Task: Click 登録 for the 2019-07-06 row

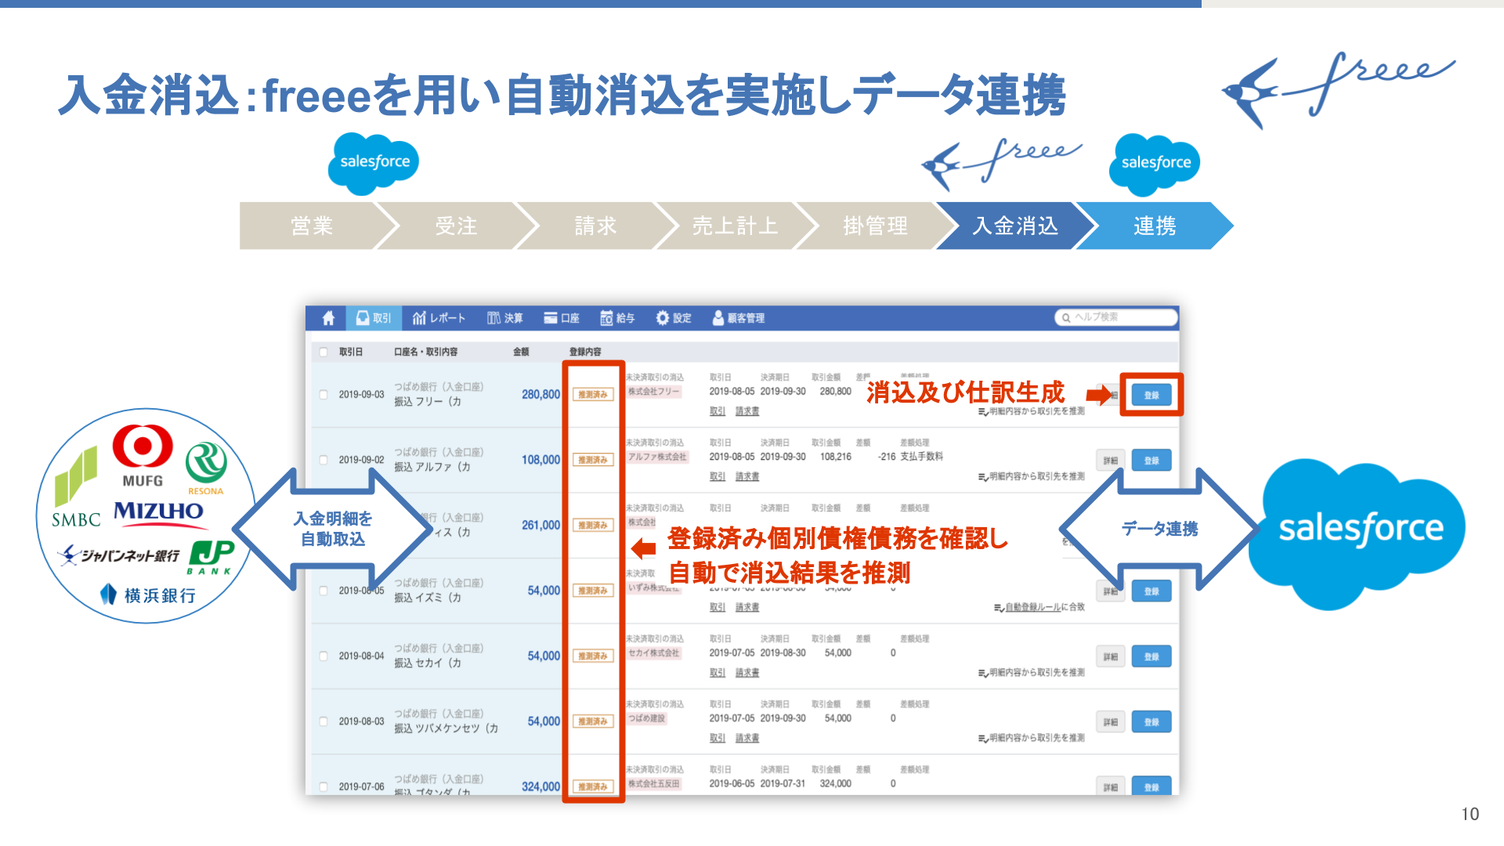Action: [x=1151, y=786]
